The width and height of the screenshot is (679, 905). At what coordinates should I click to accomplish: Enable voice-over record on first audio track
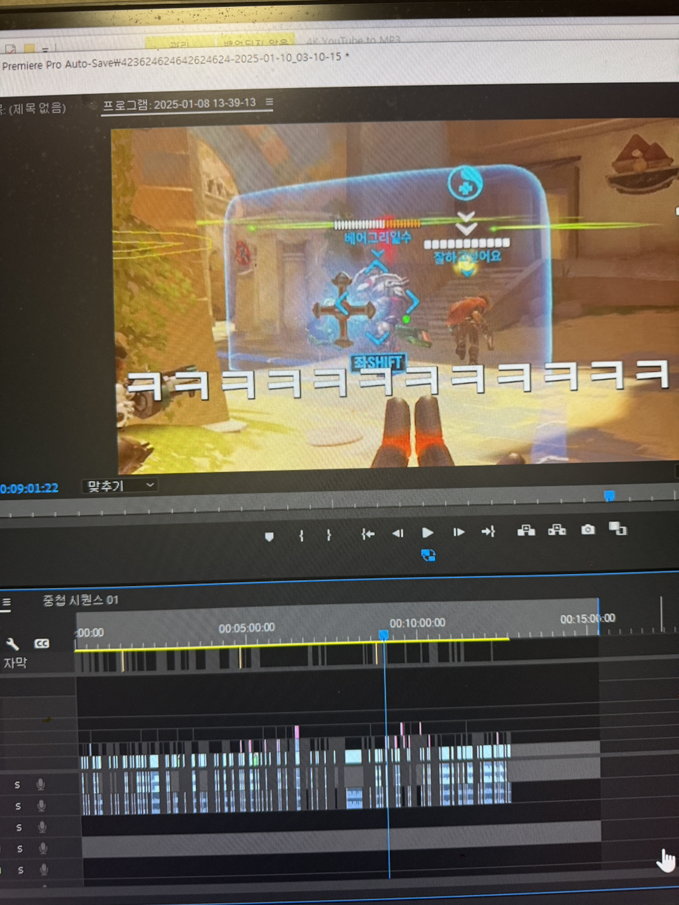(40, 784)
